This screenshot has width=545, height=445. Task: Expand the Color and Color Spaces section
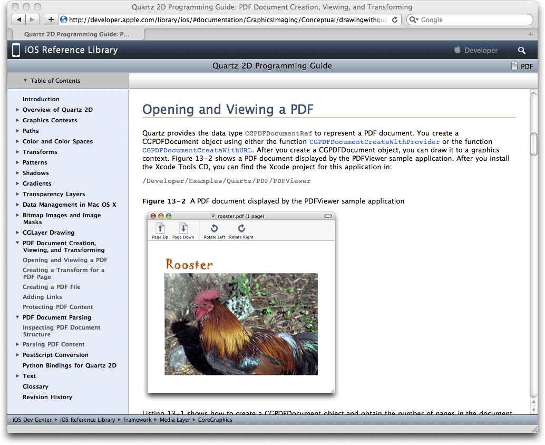tap(17, 141)
